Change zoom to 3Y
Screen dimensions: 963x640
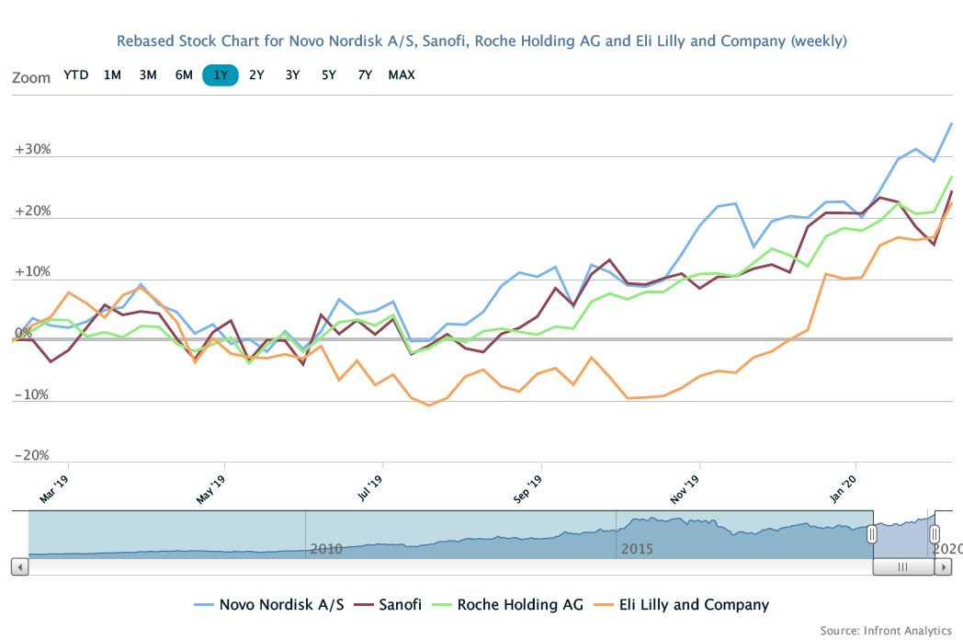click(292, 75)
